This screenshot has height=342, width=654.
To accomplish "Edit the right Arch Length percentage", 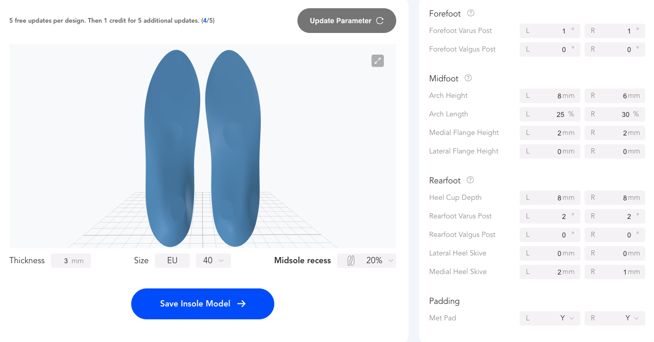I will point(614,114).
